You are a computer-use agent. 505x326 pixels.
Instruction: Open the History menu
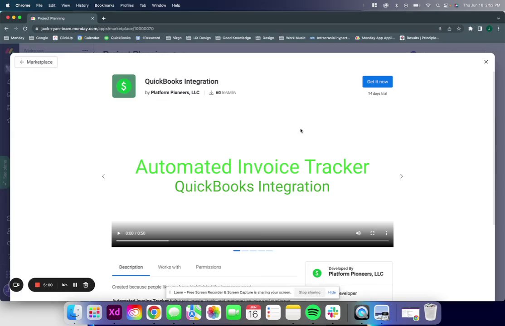point(82,5)
